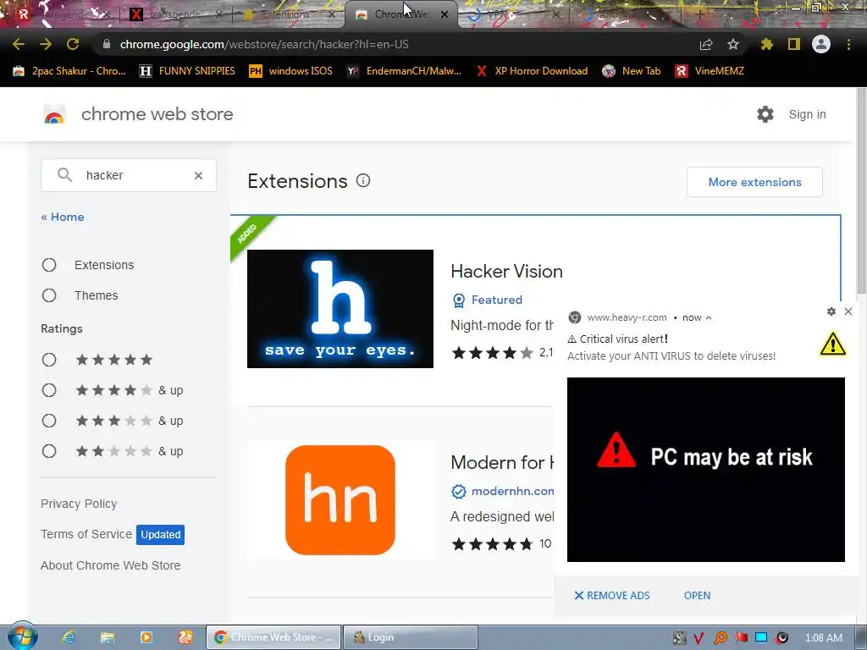Open the FUNNY SNIPPIES bookmark
Screen dimensions: 867x650
pyautogui.click(x=187, y=71)
